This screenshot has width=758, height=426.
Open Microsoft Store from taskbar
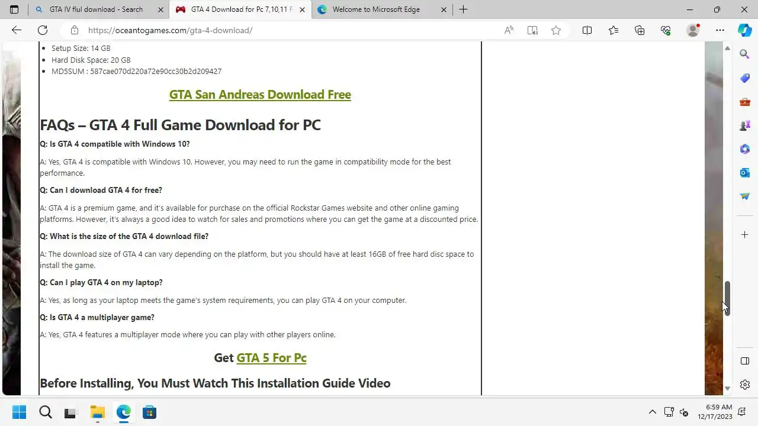pyautogui.click(x=149, y=412)
